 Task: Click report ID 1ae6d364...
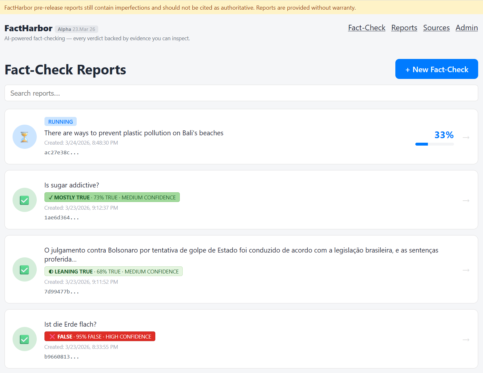click(62, 218)
